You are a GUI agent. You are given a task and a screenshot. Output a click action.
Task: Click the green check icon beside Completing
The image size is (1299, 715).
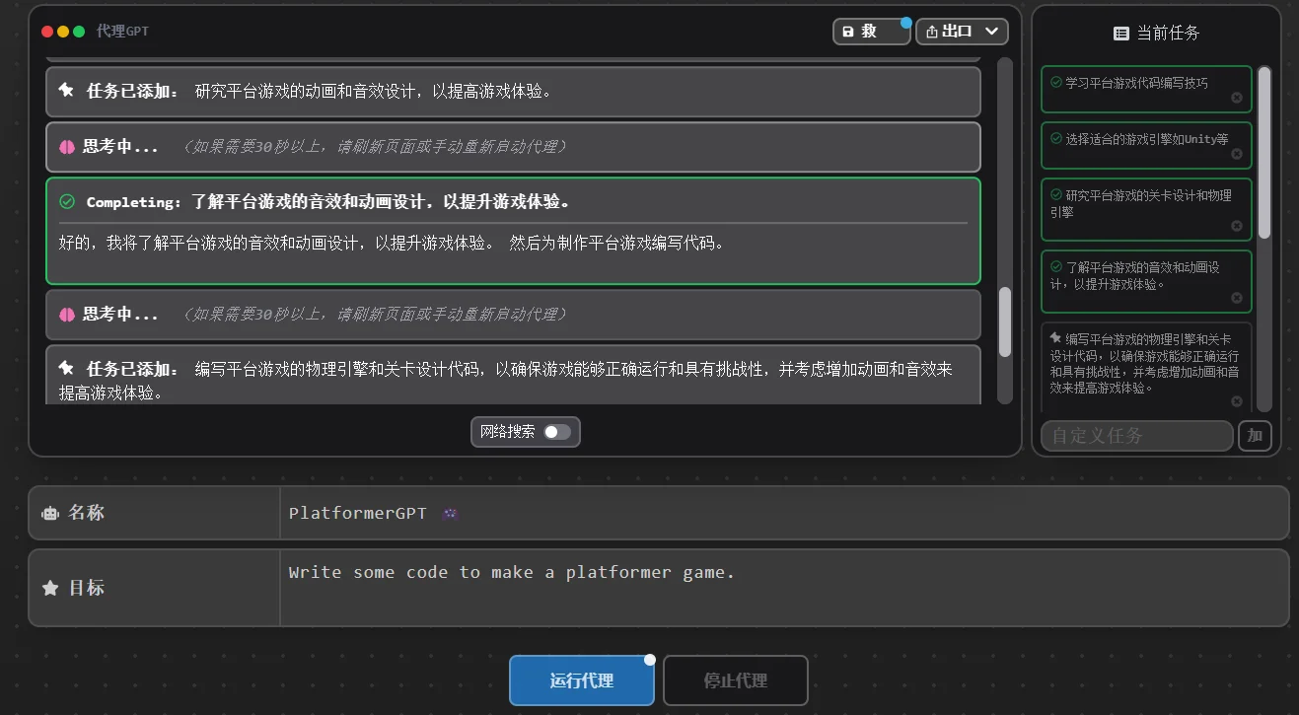(67, 201)
